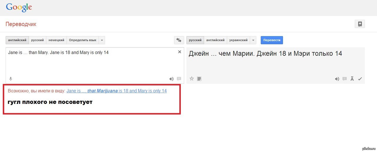The height and width of the screenshot is (152, 377).
Task: Open the Google logo homepage link
Action: 19,7
